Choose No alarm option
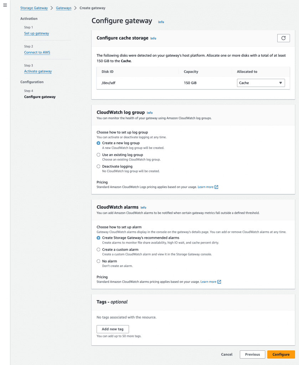The image size is (299, 365). [x=98, y=261]
